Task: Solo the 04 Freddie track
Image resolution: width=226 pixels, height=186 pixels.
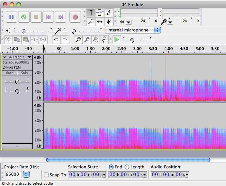Action: point(24,73)
